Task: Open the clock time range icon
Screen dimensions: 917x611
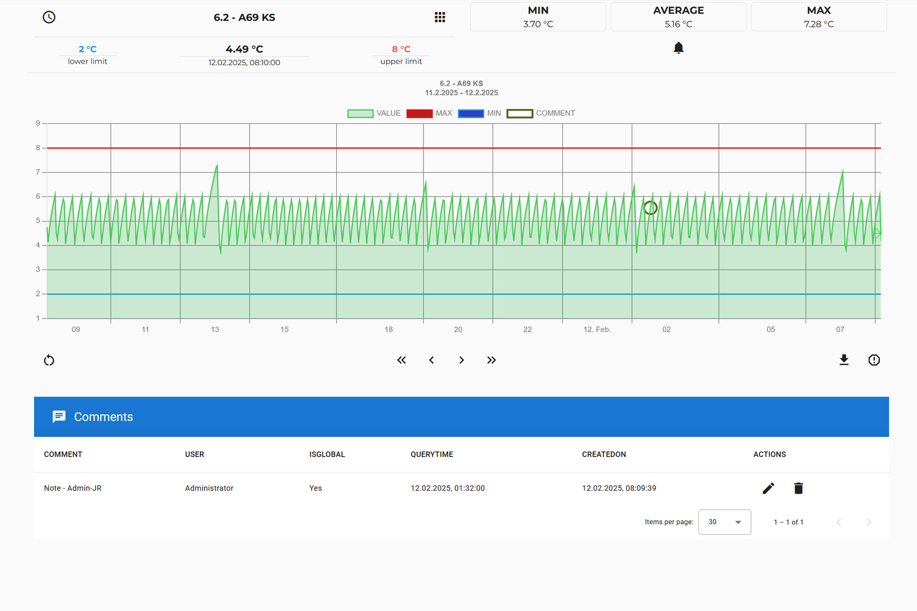Action: [x=49, y=17]
